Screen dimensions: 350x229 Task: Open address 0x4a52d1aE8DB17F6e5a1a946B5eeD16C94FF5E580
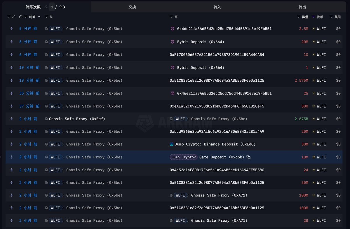pos(217,170)
